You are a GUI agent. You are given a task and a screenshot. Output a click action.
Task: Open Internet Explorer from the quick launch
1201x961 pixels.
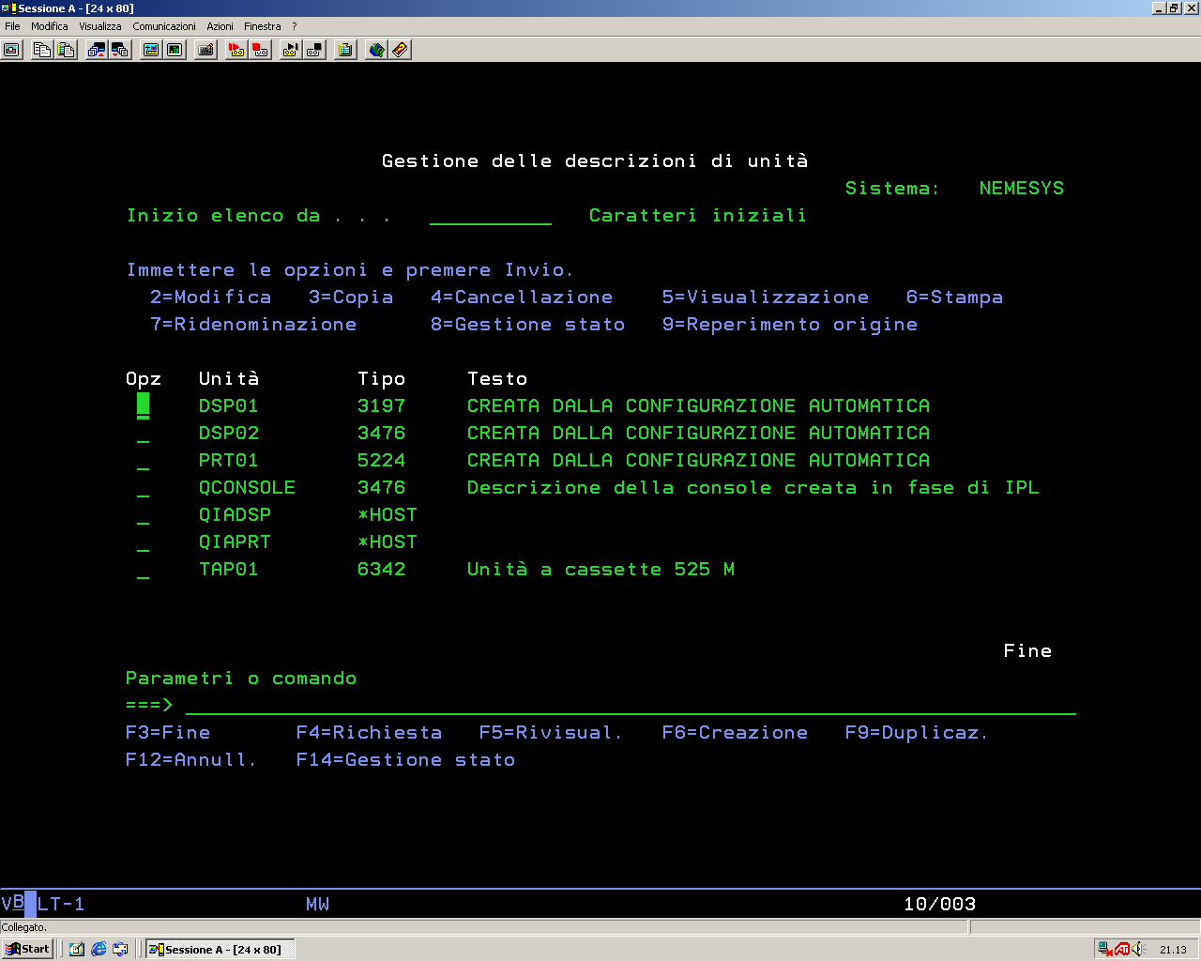[x=99, y=949]
